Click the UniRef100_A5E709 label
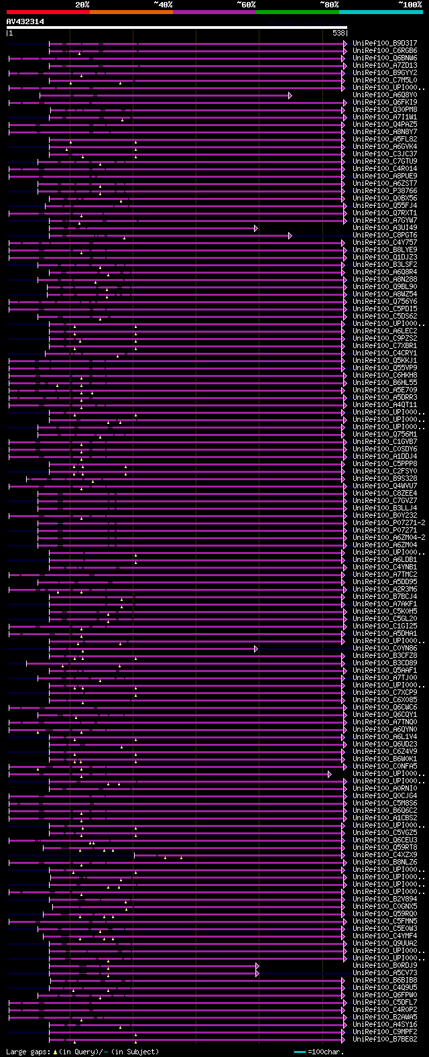 [x=385, y=390]
